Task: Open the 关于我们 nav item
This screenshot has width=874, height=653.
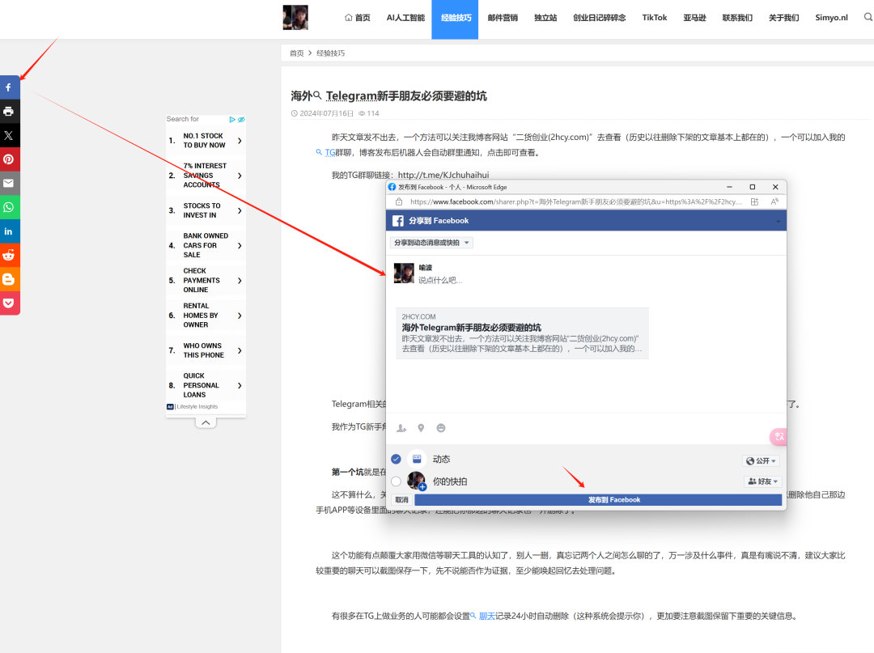Action: (783, 18)
